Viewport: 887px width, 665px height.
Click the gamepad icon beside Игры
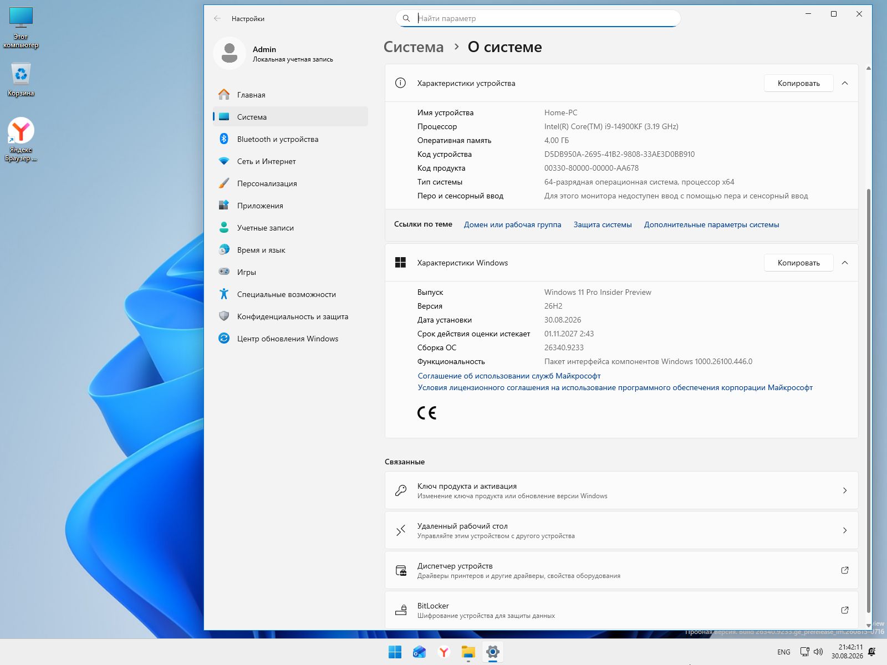(x=224, y=272)
